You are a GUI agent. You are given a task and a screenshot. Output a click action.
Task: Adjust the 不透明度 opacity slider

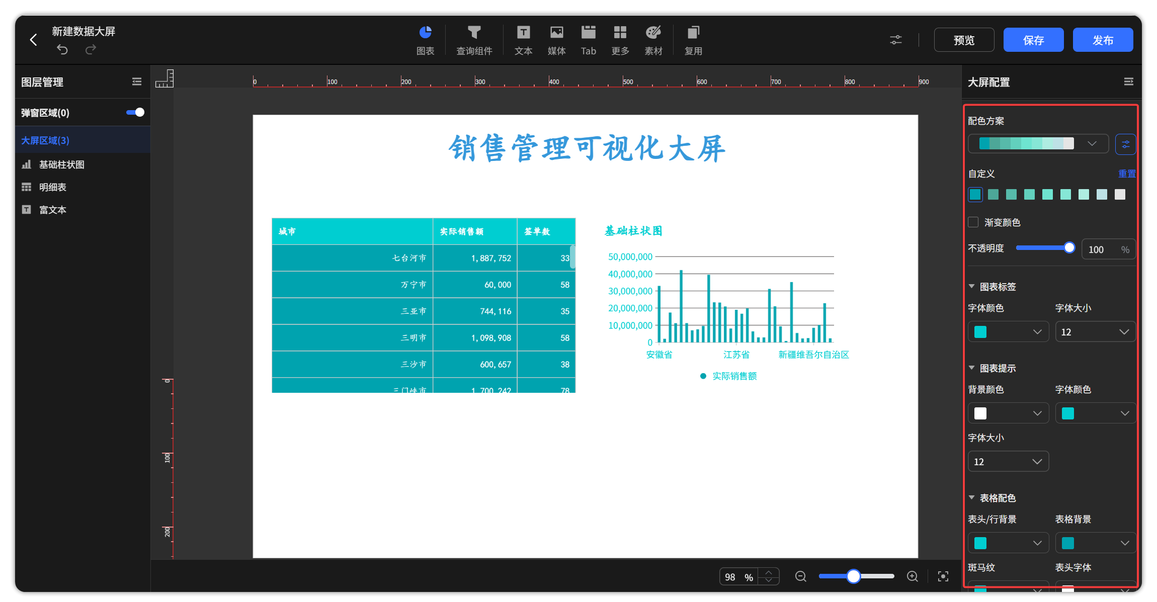click(x=1069, y=247)
